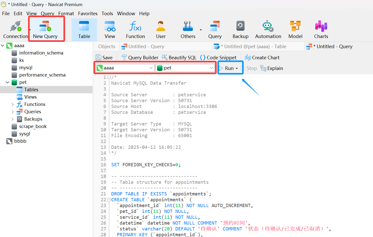
Task: Select the scrape_book database
Action: point(33,126)
